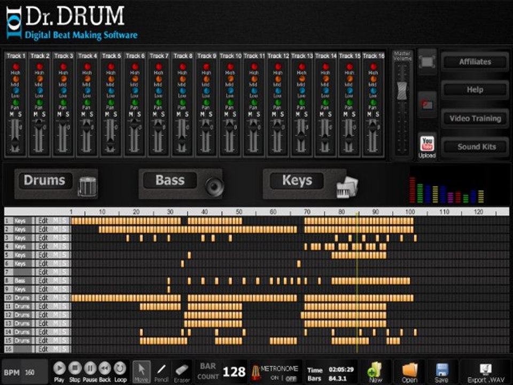Screen dimensions: 513x385
Task: Click Track 8 volume fader
Action: (x=182, y=141)
